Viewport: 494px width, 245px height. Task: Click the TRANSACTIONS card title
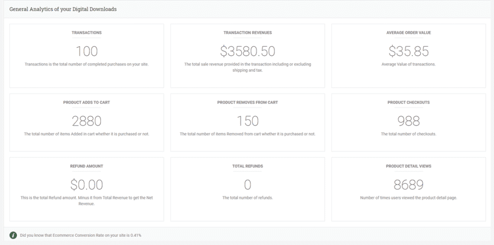coord(87,33)
